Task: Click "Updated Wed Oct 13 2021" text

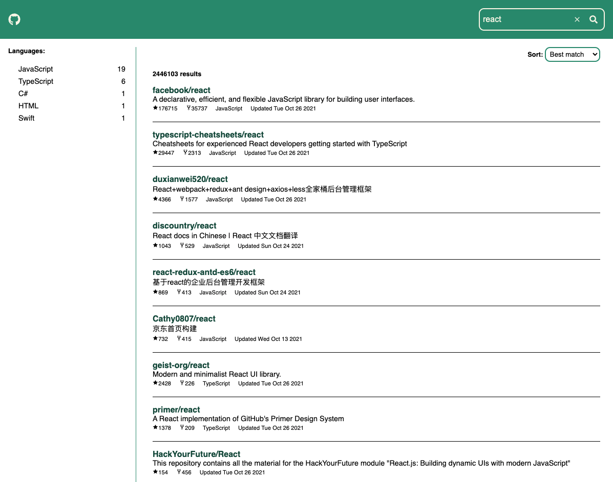Action: (x=268, y=339)
